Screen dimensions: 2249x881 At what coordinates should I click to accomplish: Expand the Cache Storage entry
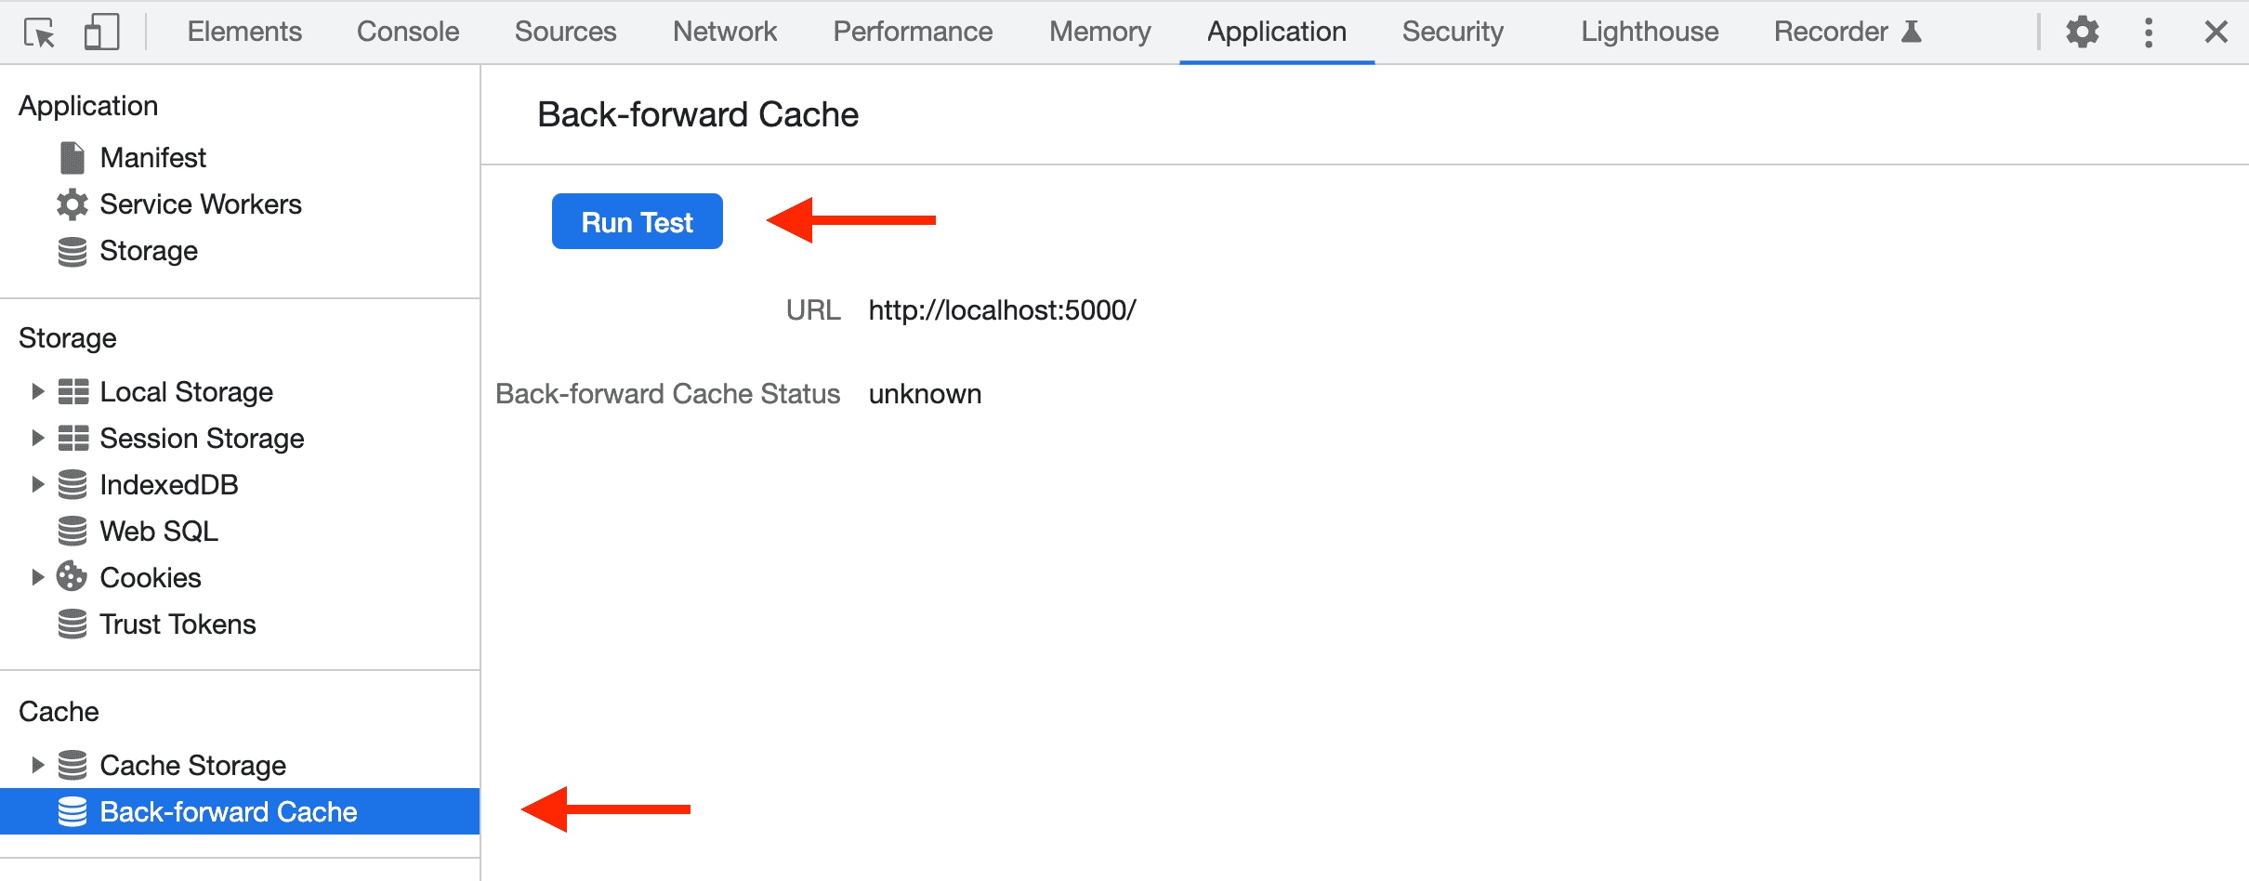pos(38,765)
